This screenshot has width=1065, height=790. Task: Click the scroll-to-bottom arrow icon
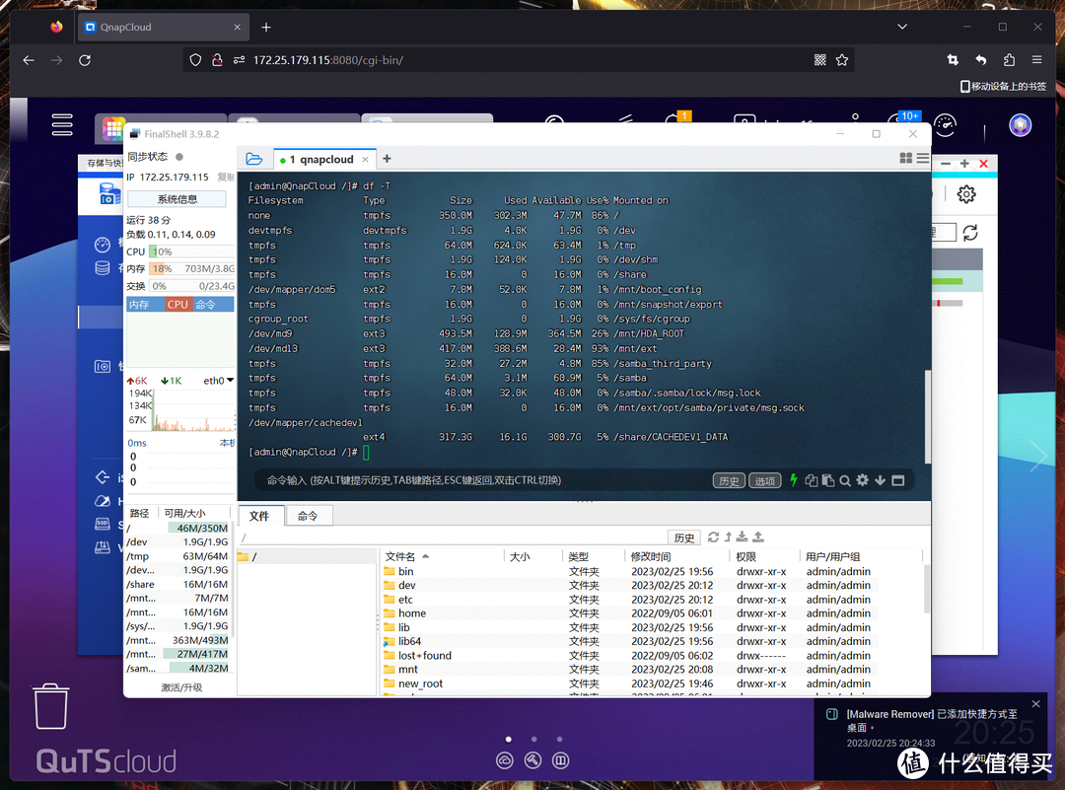tap(881, 480)
